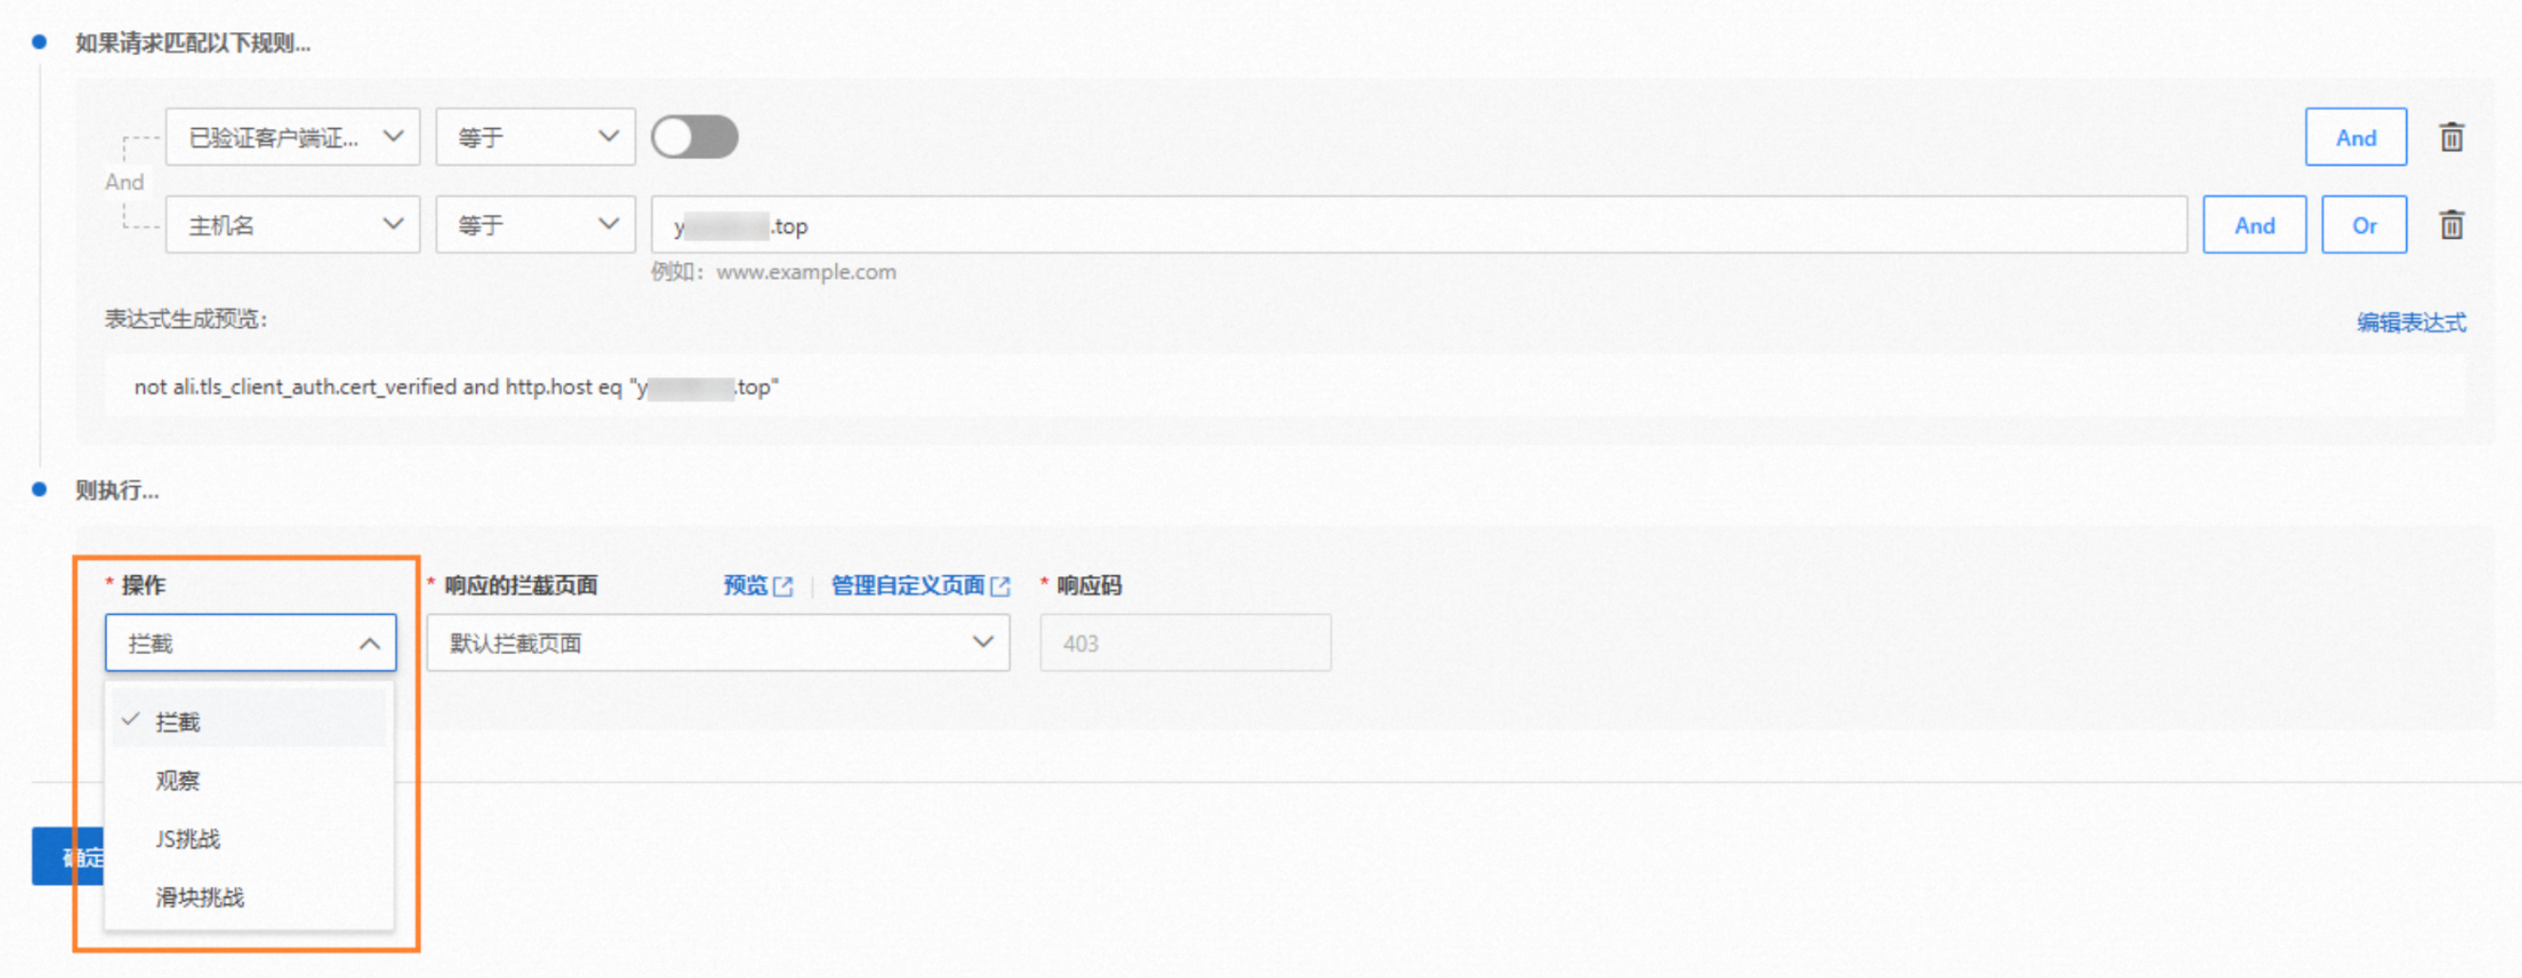Choose 滑块挑战 from the action list
Screen dimensions: 2522x978
pyautogui.click(x=248, y=897)
